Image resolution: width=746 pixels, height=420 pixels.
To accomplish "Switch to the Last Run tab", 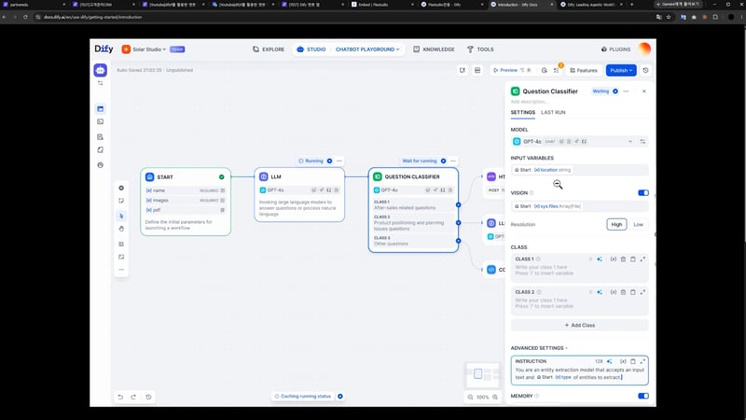I will tap(553, 112).
